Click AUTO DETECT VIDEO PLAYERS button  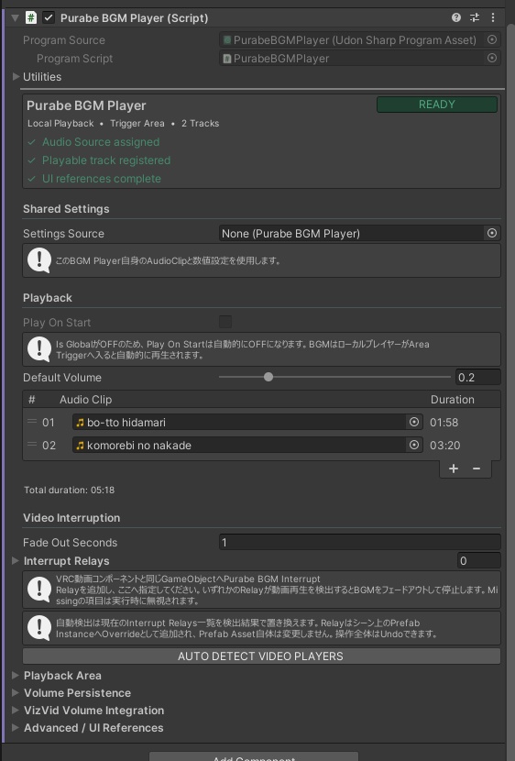tap(261, 656)
